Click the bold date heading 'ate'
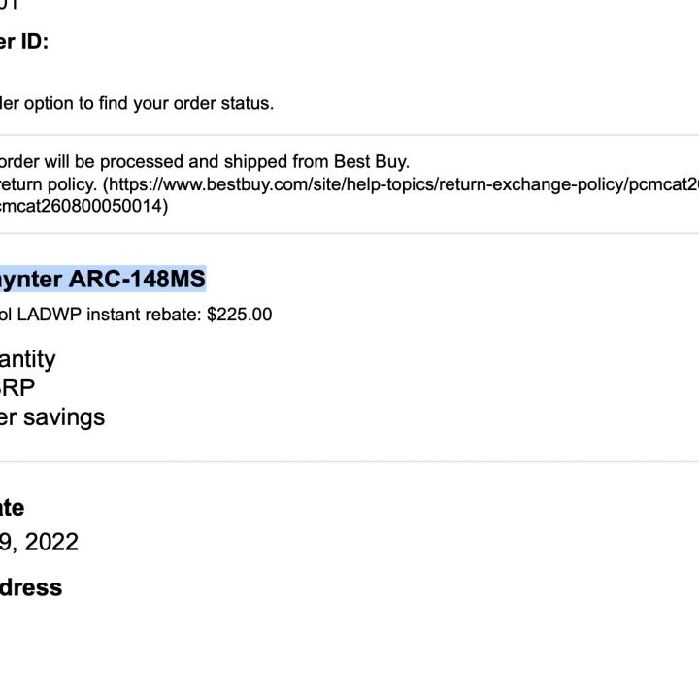699x699 pixels. [13, 508]
